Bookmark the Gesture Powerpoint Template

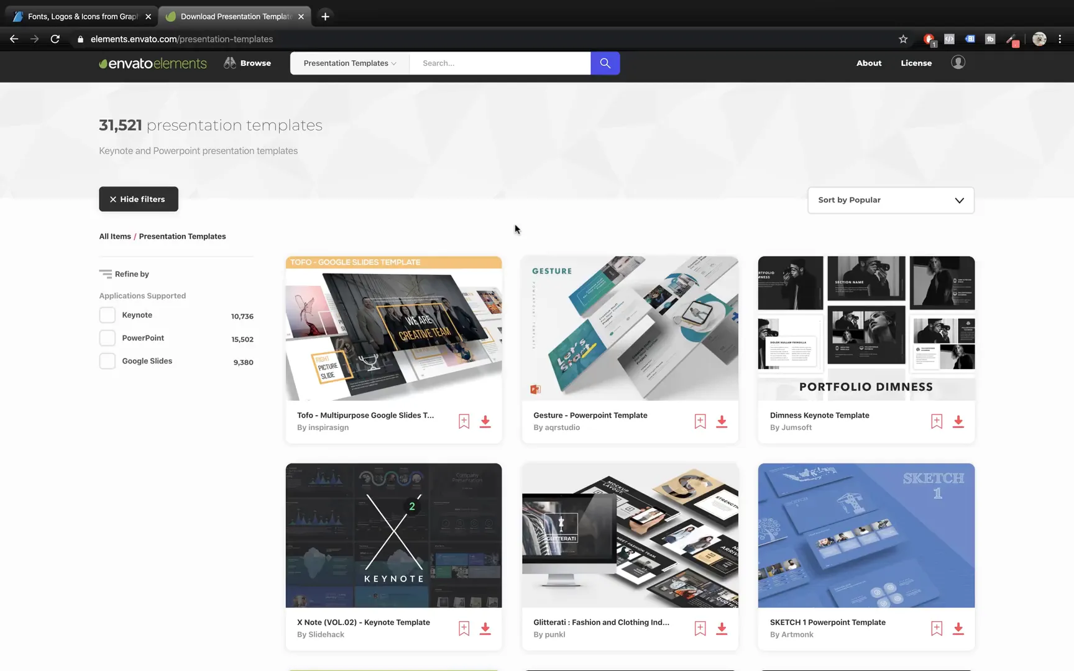coord(699,421)
